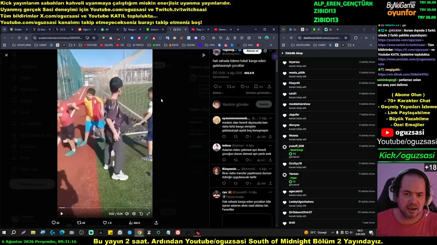The height and width of the screenshot is (245, 437).
Task: Collapse the tweet side panel with double chevron
Action: pos(203,55)
